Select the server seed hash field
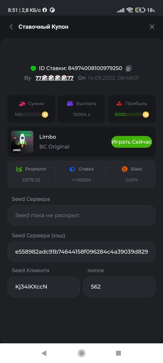 pyautogui.click(x=81, y=252)
